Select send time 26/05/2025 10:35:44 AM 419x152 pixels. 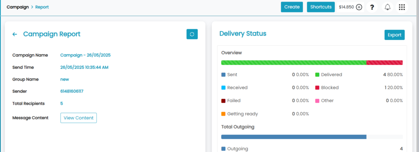pos(84,67)
